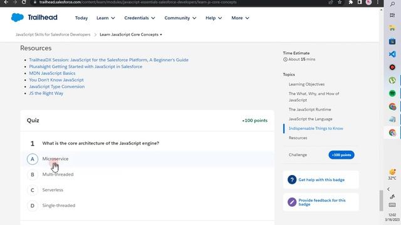The width and height of the screenshot is (401, 225).
Task: Click the browser forward arrow
Action: (x=14, y=2)
